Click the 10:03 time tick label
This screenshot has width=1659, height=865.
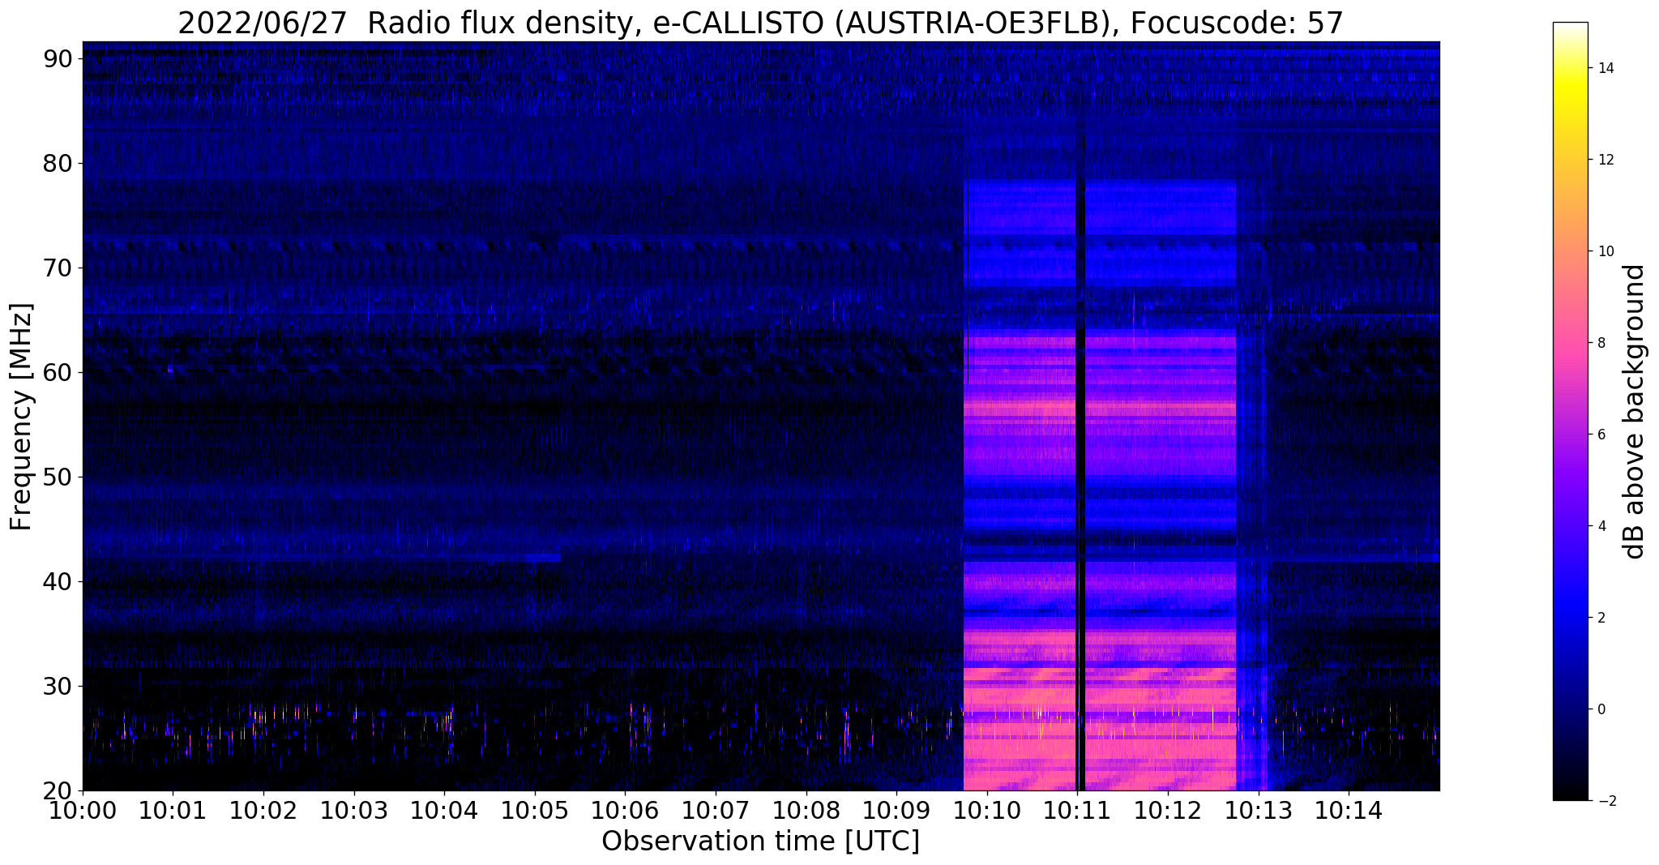pyautogui.click(x=354, y=810)
